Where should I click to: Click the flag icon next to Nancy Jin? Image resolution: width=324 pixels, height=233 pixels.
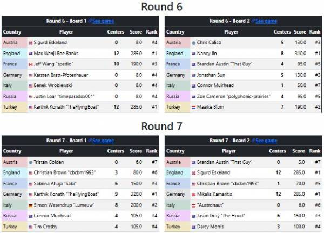click(194, 53)
